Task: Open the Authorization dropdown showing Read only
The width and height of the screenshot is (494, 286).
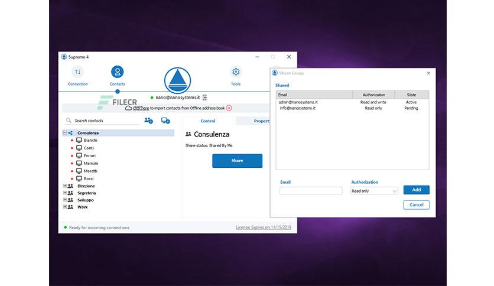Action: pyautogui.click(x=374, y=191)
